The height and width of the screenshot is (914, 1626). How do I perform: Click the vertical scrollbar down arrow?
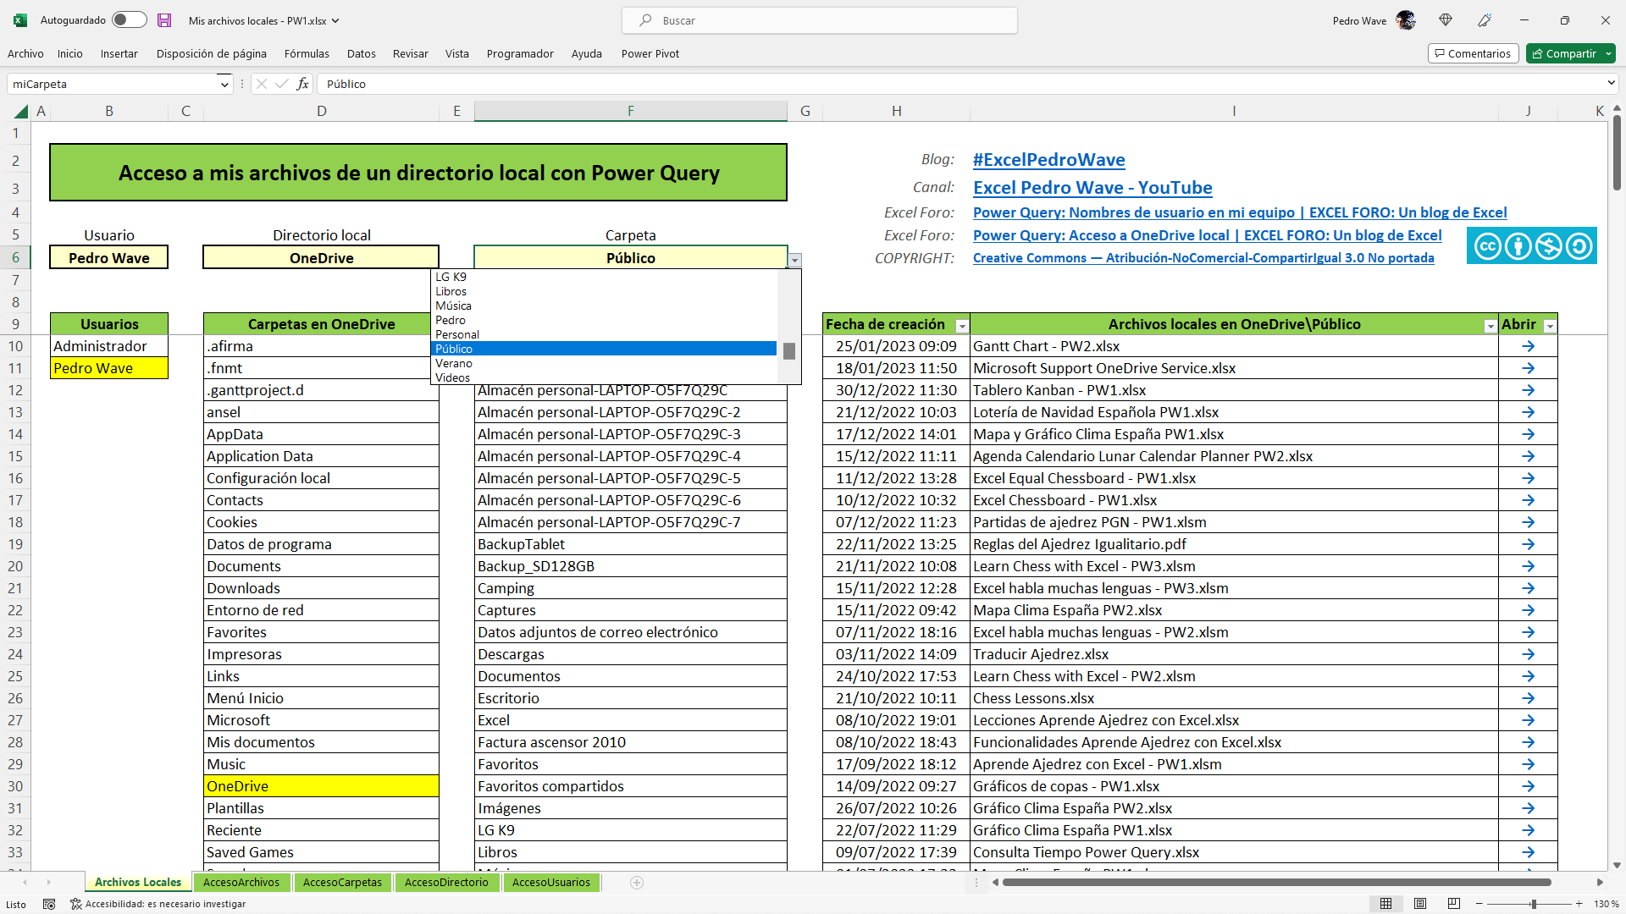1617,865
